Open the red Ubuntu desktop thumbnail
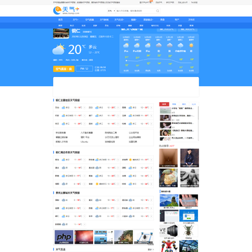252x252 pixels. [x=84, y=237]
